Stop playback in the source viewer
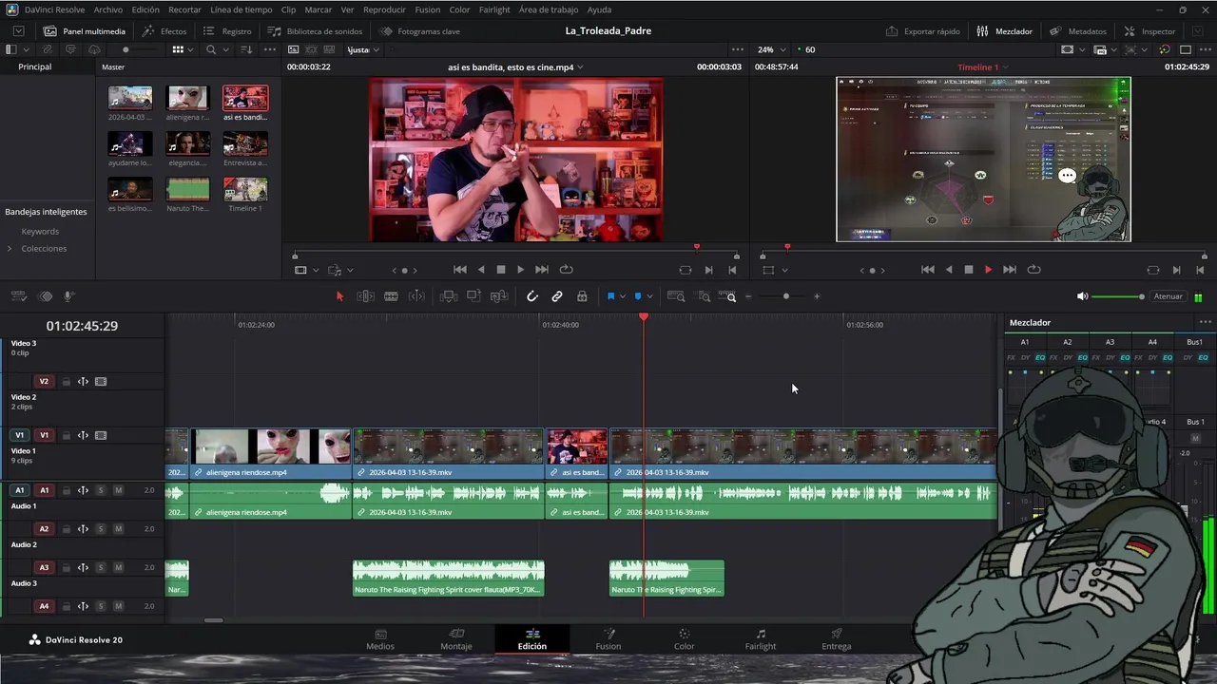 (501, 270)
